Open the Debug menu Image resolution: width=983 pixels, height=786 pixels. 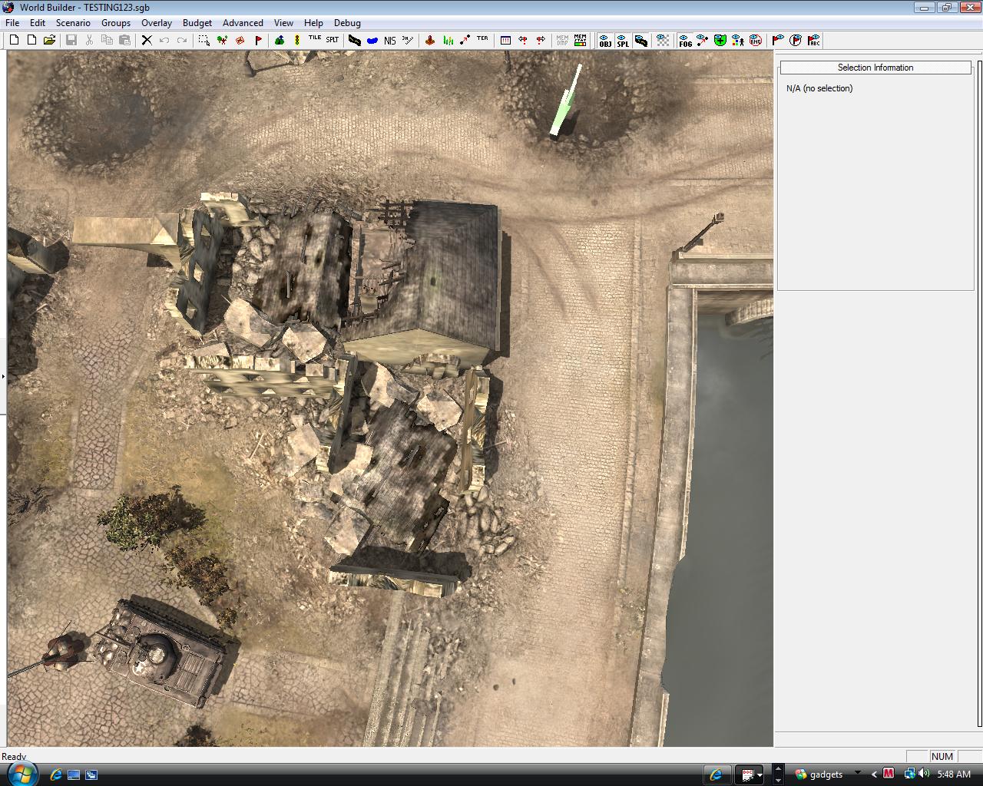click(x=347, y=23)
